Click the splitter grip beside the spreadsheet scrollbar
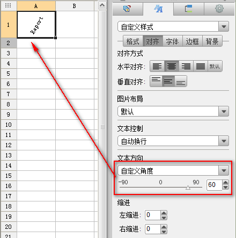Screen dimensions: 236x238 (x=102, y=127)
